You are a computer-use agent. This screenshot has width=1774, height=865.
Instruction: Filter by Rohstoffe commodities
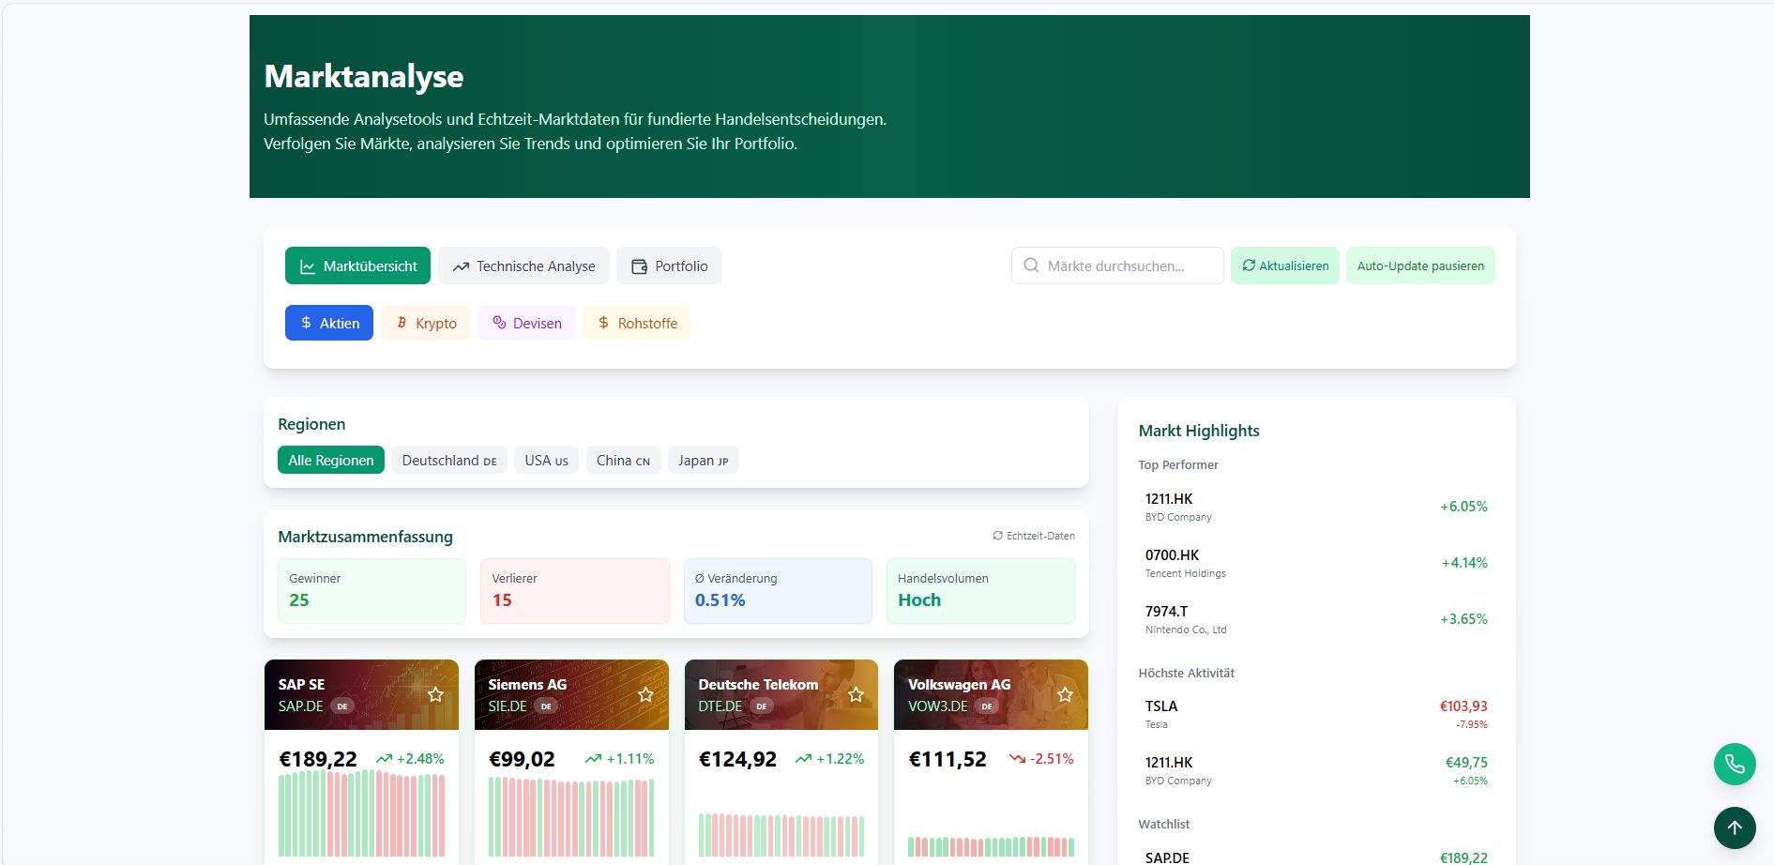pyautogui.click(x=637, y=324)
